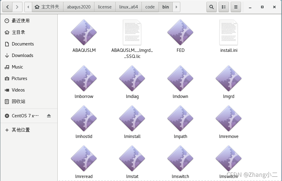Select the ABAQUSLM__lmgrd__SSQ.lic license file
This screenshot has width=282, height=181.
point(132,32)
